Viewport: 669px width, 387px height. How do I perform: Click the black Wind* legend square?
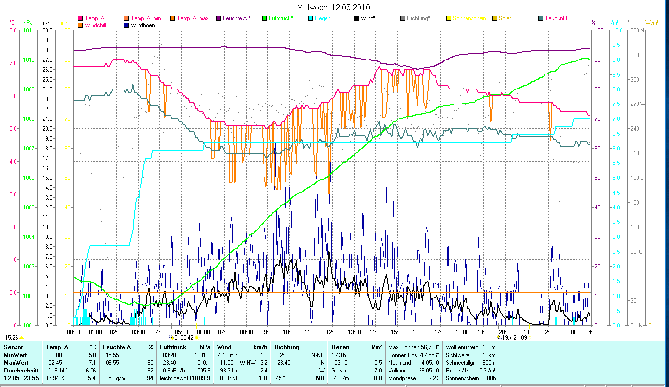pyautogui.click(x=357, y=18)
